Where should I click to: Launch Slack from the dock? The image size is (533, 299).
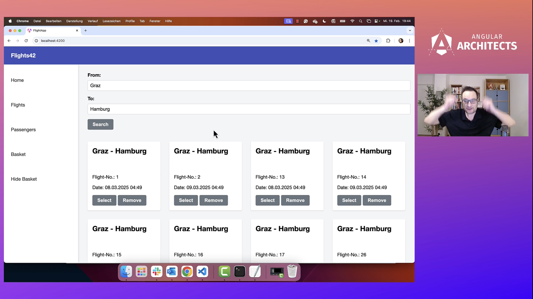click(x=157, y=272)
